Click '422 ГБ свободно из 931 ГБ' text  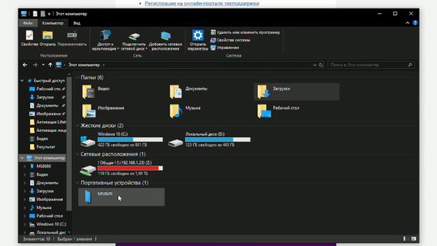coord(122,145)
